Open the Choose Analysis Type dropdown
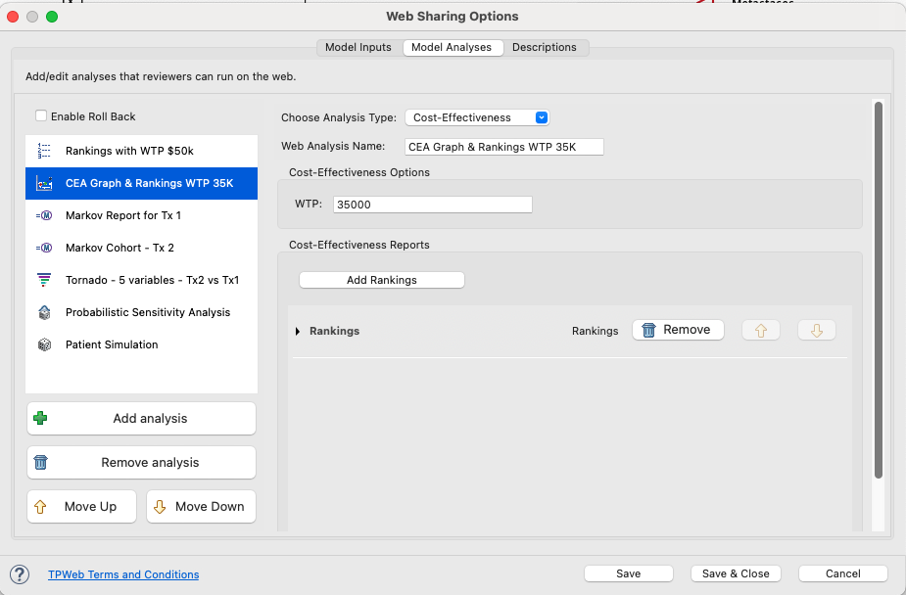 point(477,117)
